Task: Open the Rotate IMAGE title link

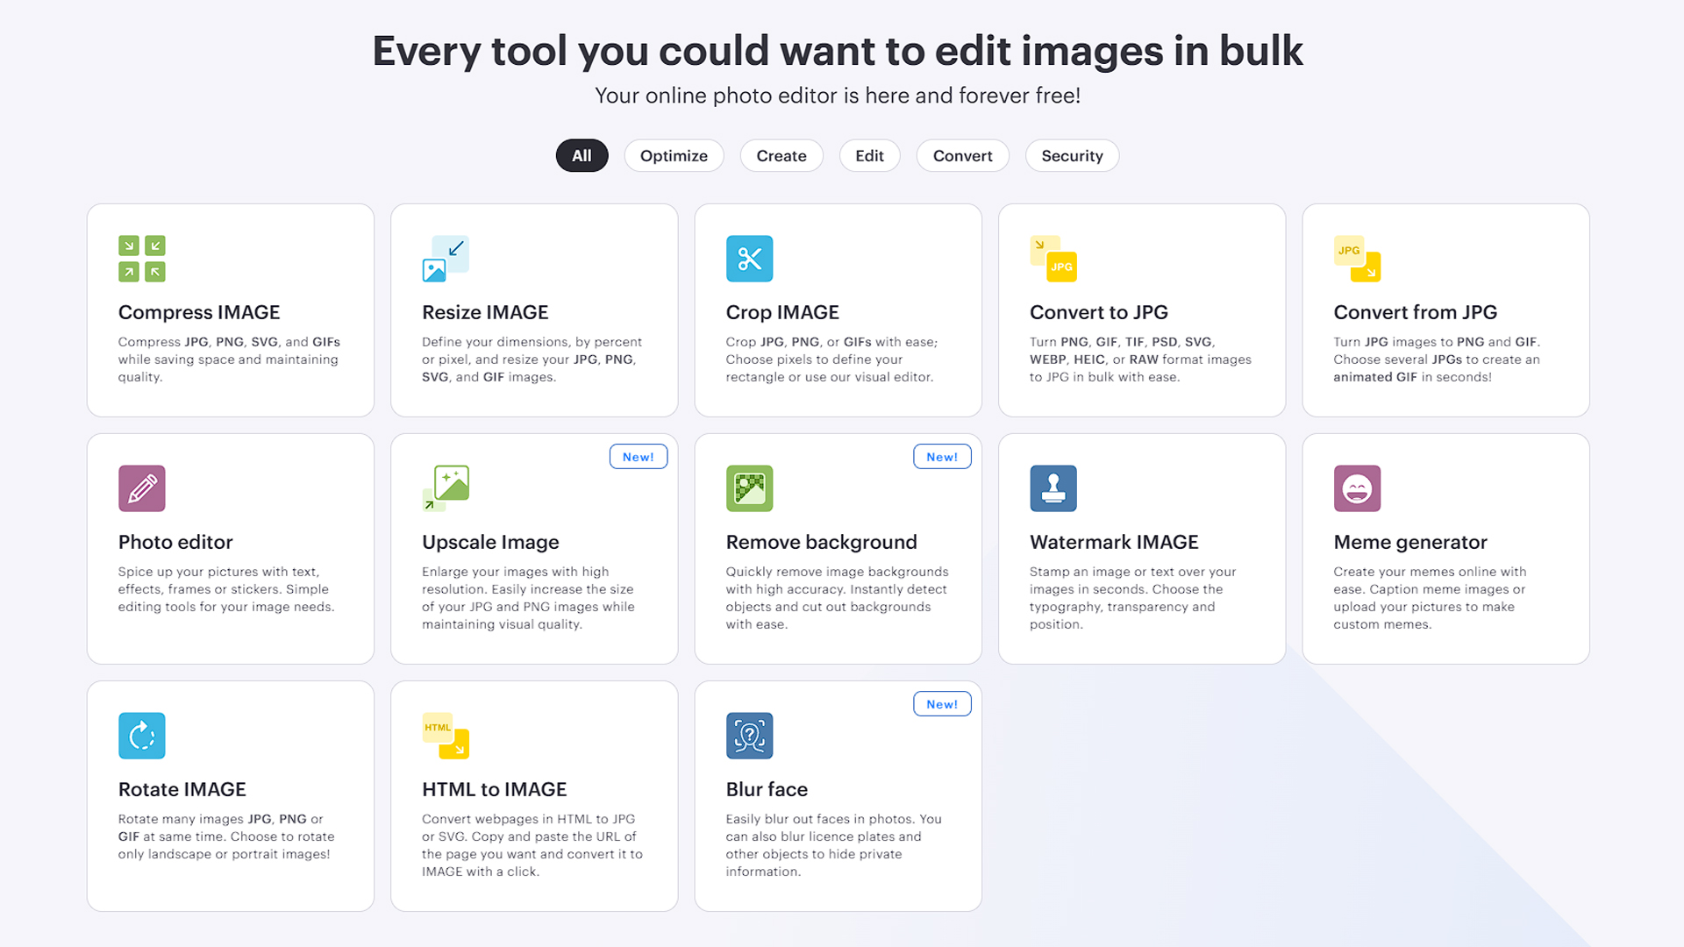Action: (182, 790)
